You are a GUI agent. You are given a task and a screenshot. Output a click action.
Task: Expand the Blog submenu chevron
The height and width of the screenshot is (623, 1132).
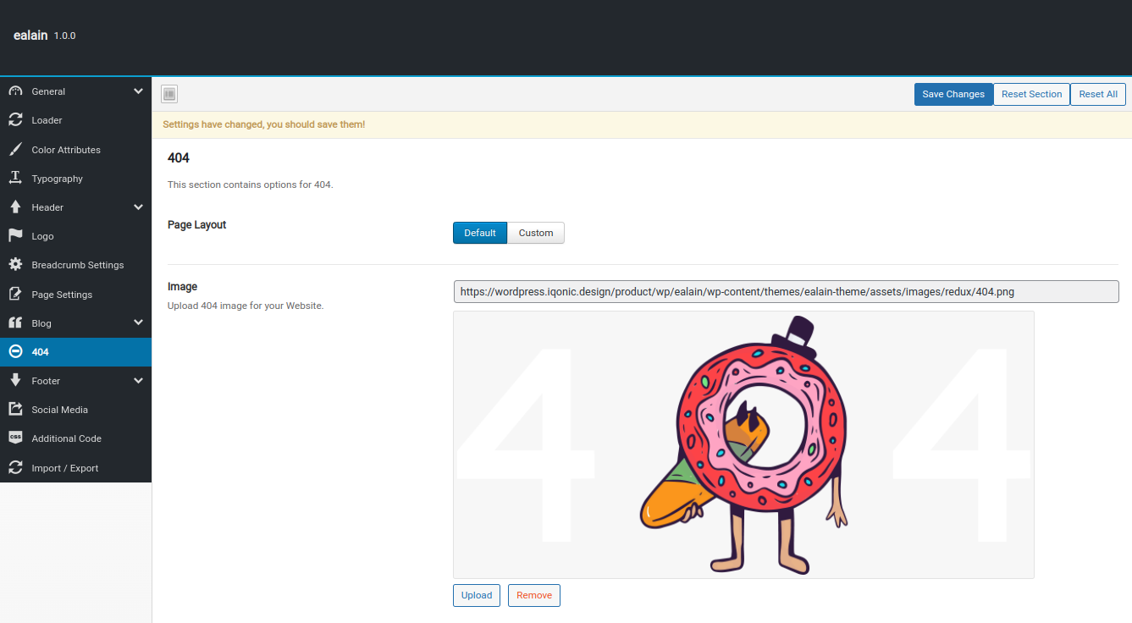point(138,323)
